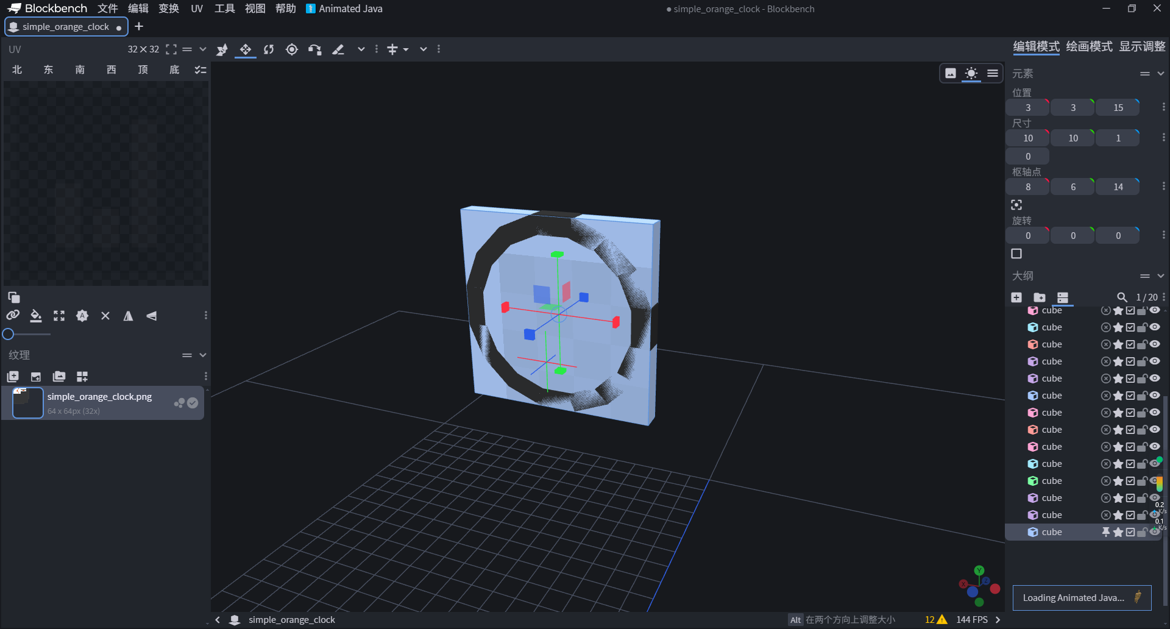Toggle lock on the selected cube row
Screen dimensions: 1170x629
(x=1142, y=532)
